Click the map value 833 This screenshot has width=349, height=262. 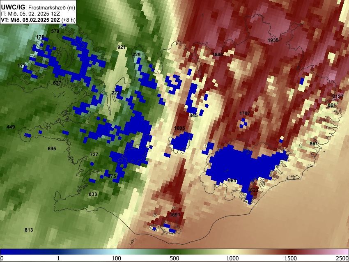[x=93, y=194]
